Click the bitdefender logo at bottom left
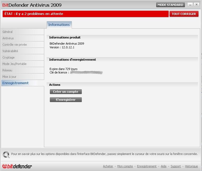This screenshot has width=202, height=171. pyautogui.click(x=17, y=166)
